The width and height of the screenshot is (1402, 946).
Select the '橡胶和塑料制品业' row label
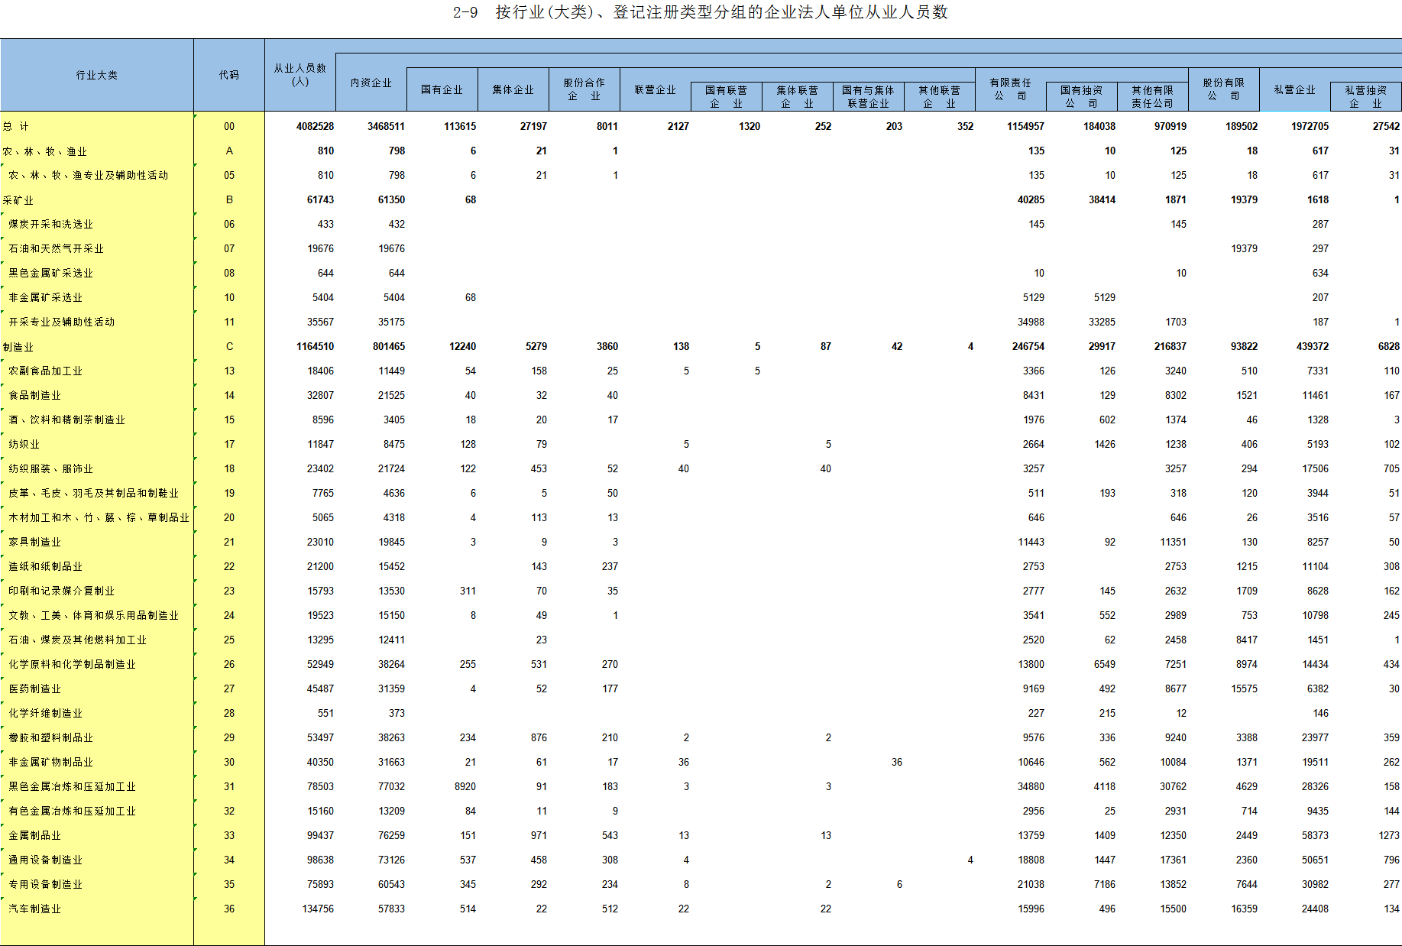[x=50, y=737]
